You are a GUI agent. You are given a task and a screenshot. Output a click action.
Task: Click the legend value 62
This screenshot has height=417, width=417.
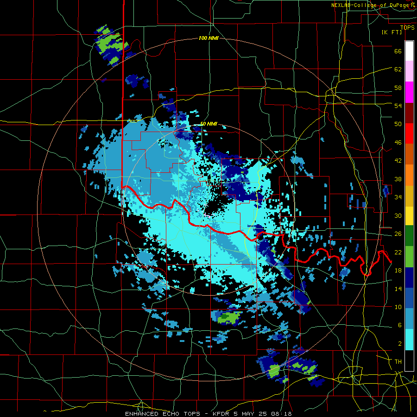click(x=398, y=69)
